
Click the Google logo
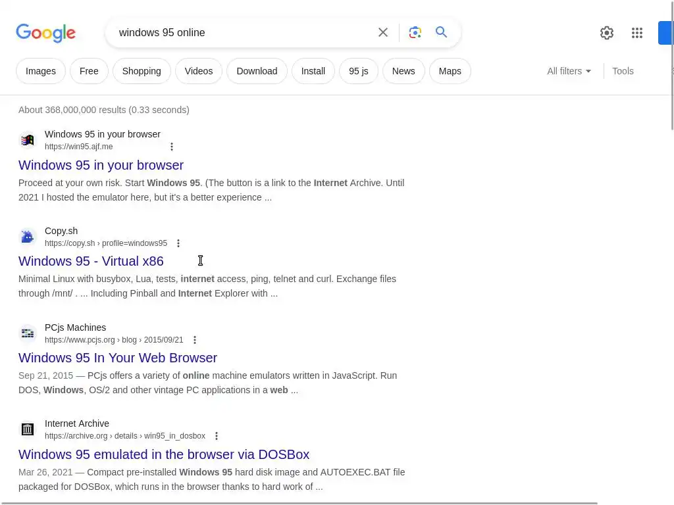click(45, 33)
